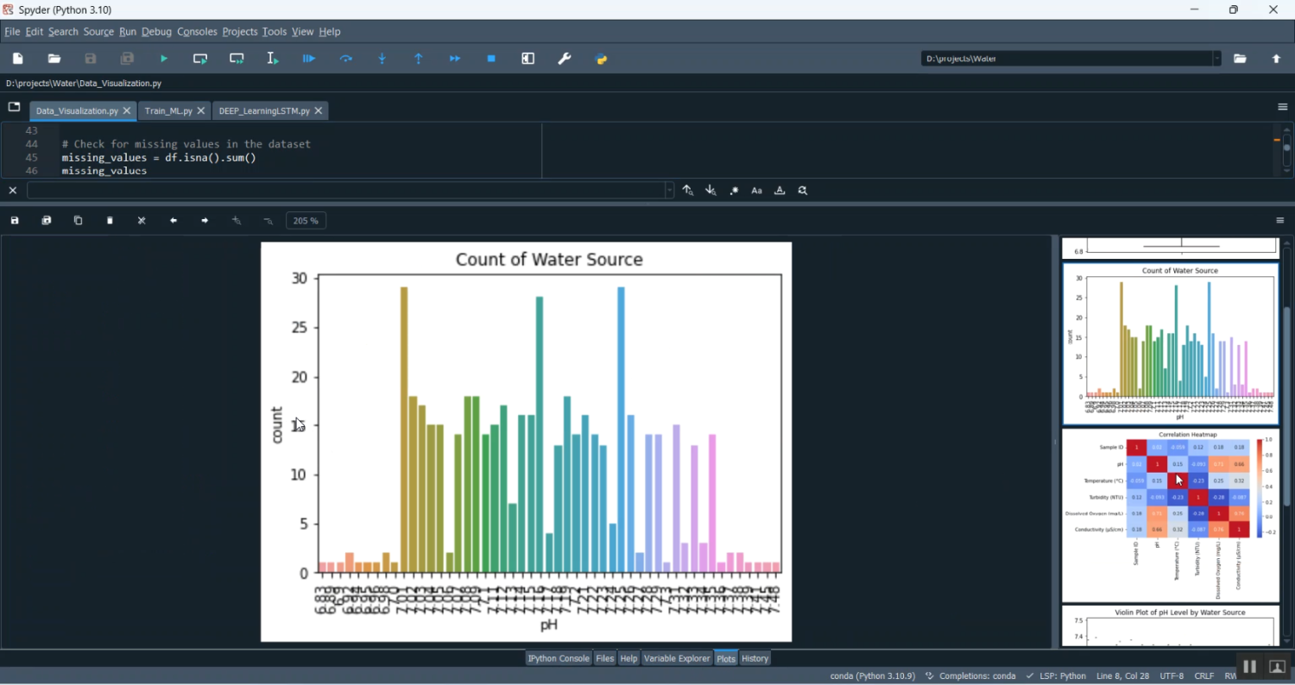
Task: Expand the working directory path dropdown
Action: [1216, 59]
